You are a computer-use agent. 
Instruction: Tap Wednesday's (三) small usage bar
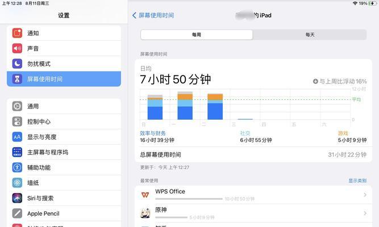(x=245, y=119)
